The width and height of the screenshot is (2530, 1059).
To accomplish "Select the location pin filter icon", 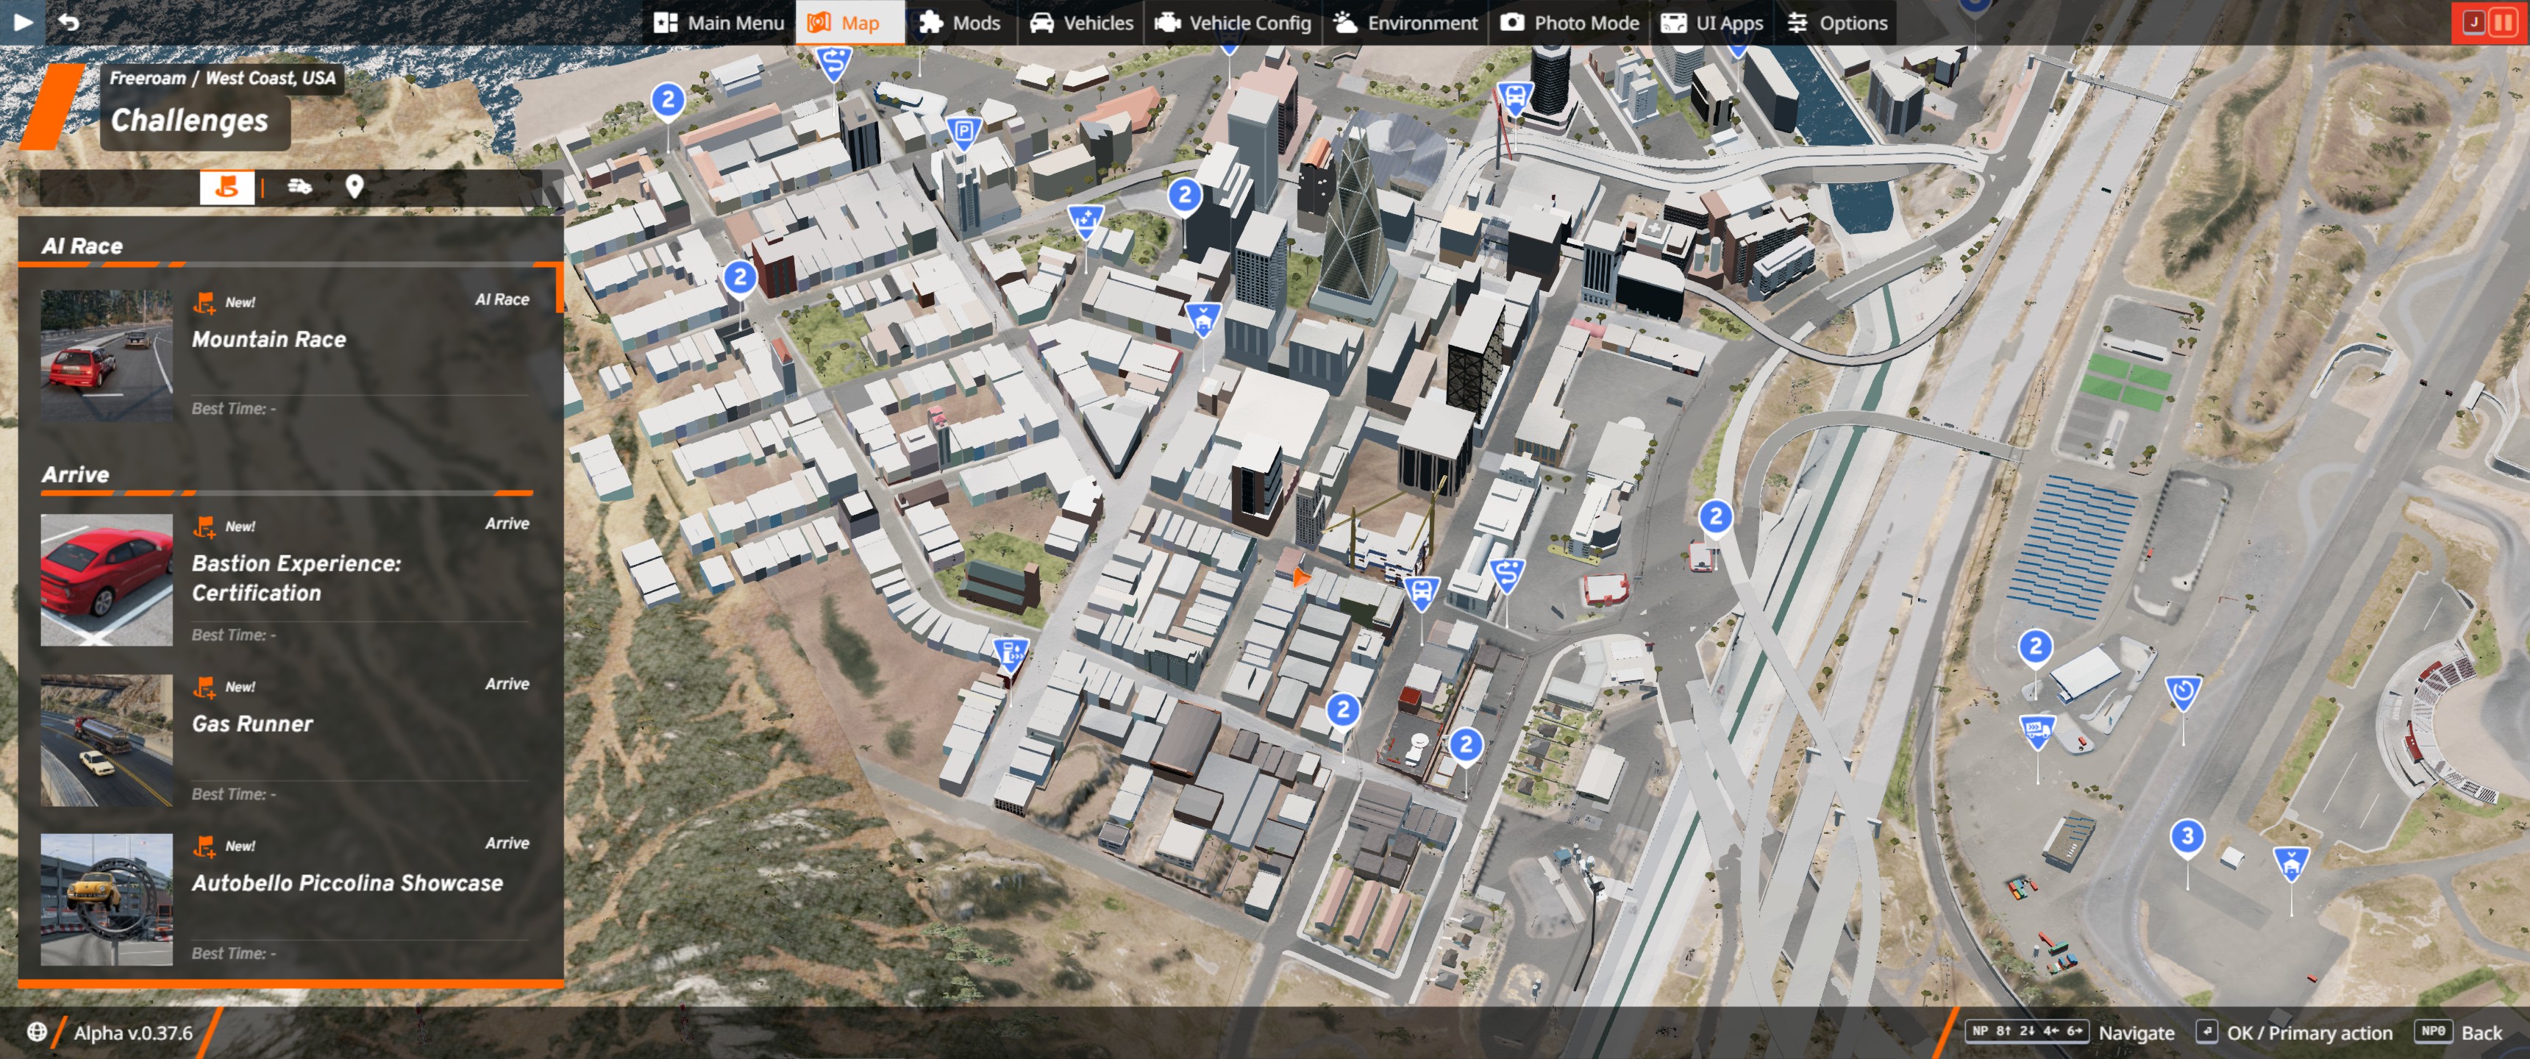I will pyautogui.click(x=354, y=187).
